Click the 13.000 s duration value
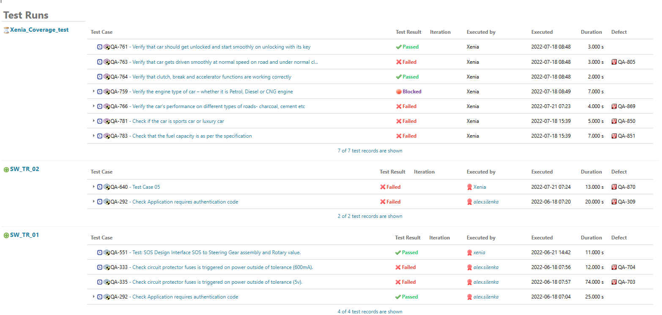This screenshot has height=315, width=662. pos(594,187)
